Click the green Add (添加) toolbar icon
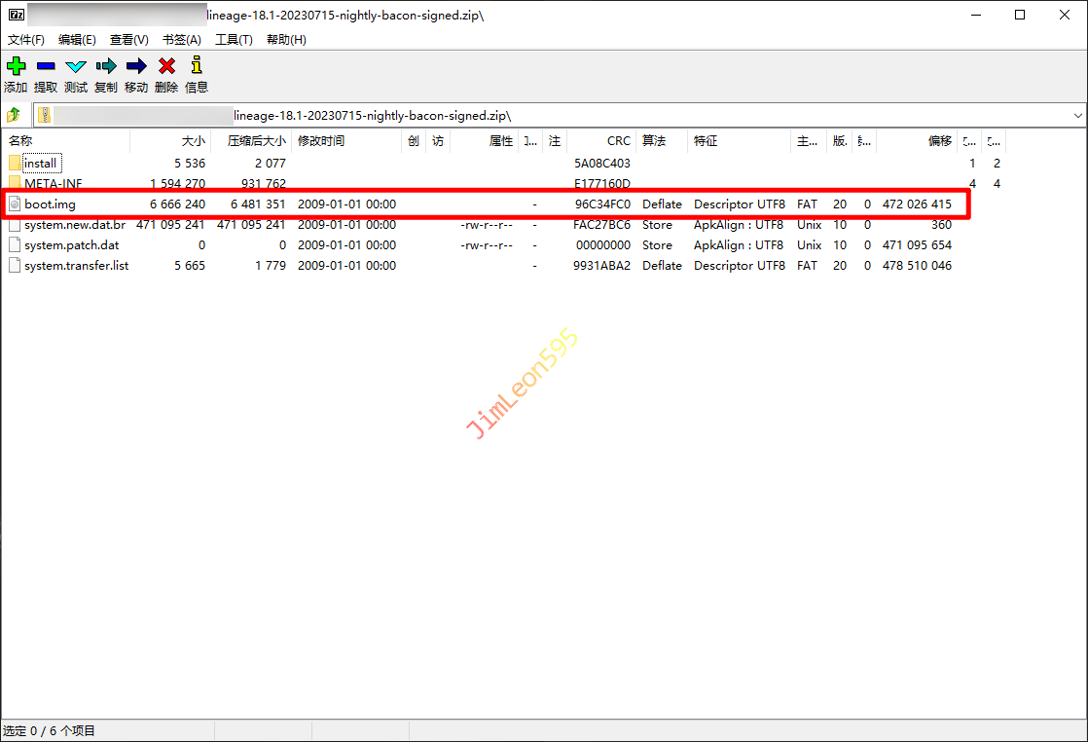 (16, 66)
